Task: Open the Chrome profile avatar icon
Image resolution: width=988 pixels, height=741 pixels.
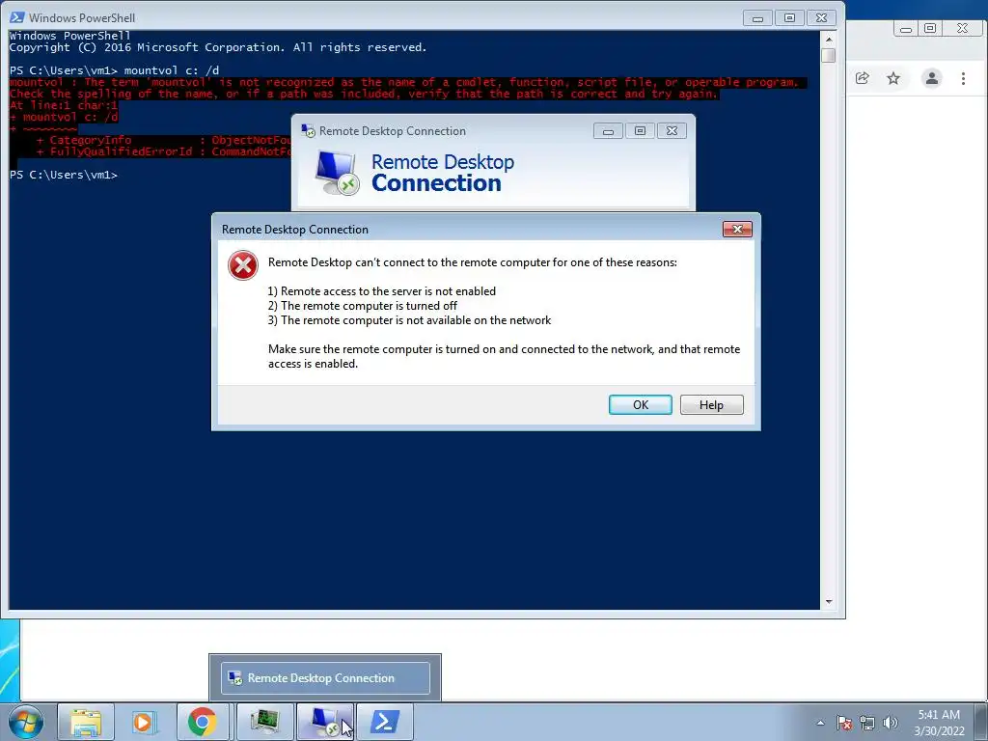Action: point(931,78)
